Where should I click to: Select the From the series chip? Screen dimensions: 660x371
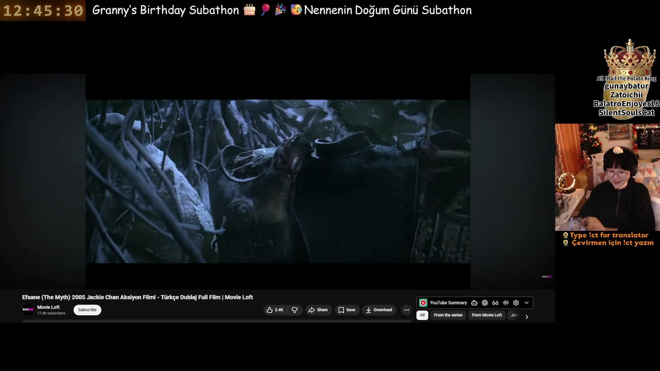(448, 315)
